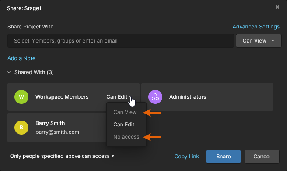Open the Can View permission dropdown
The width and height of the screenshot is (287, 171).
[259, 41]
